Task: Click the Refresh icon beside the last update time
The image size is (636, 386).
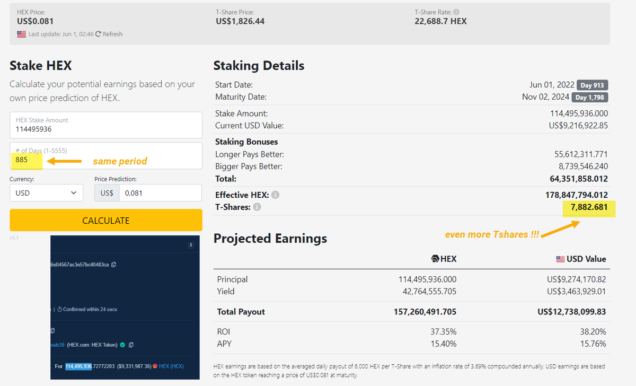Action: (x=98, y=34)
